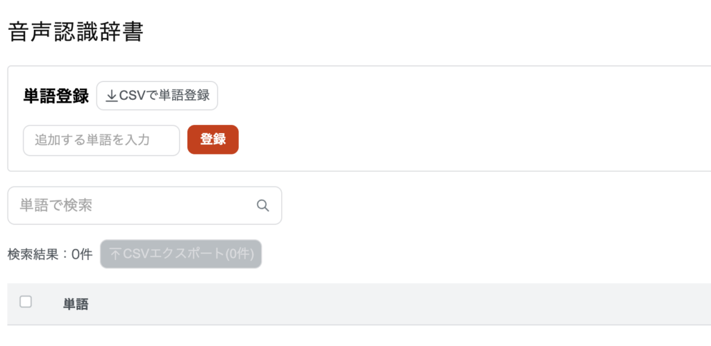Click into the 単語で検索 search box
The width and height of the screenshot is (711, 346).
(x=132, y=205)
